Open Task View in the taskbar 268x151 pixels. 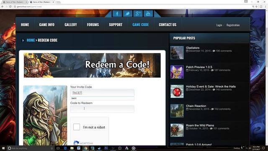point(58,148)
